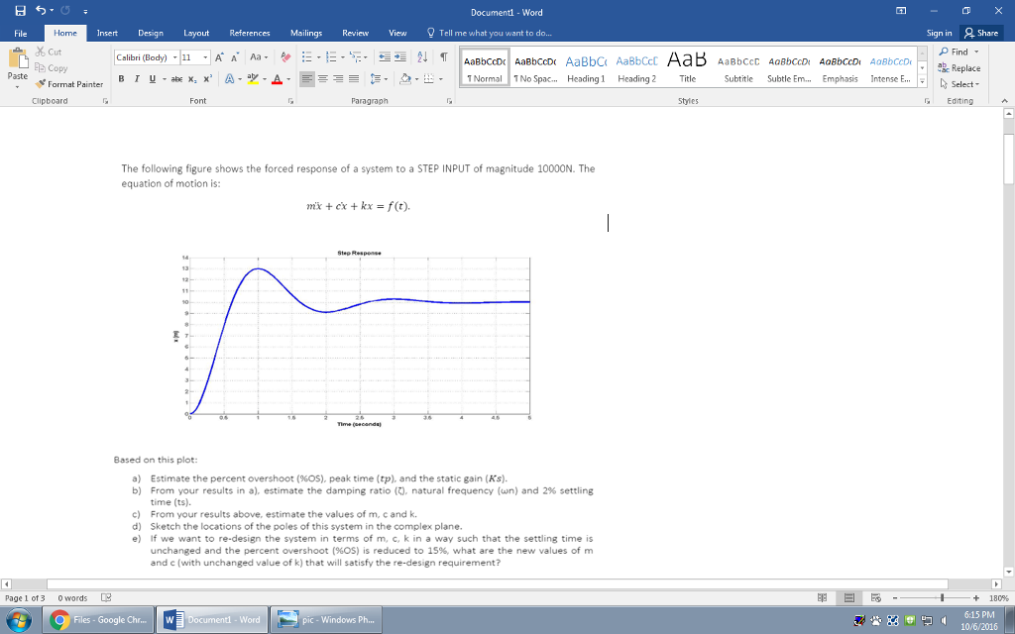Toggle Italic formatting
The width and height of the screenshot is (1015, 634).
tap(137, 79)
